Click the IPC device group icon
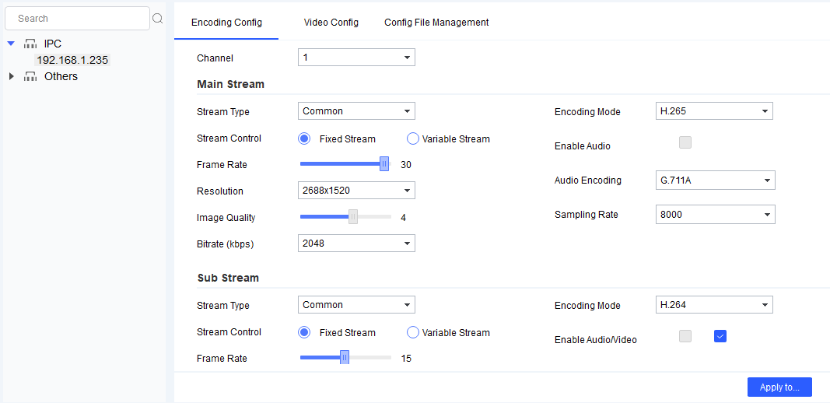 coord(30,44)
